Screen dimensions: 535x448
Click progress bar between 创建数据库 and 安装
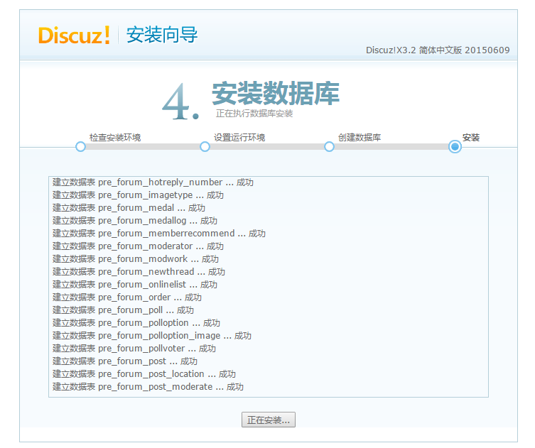click(391, 146)
